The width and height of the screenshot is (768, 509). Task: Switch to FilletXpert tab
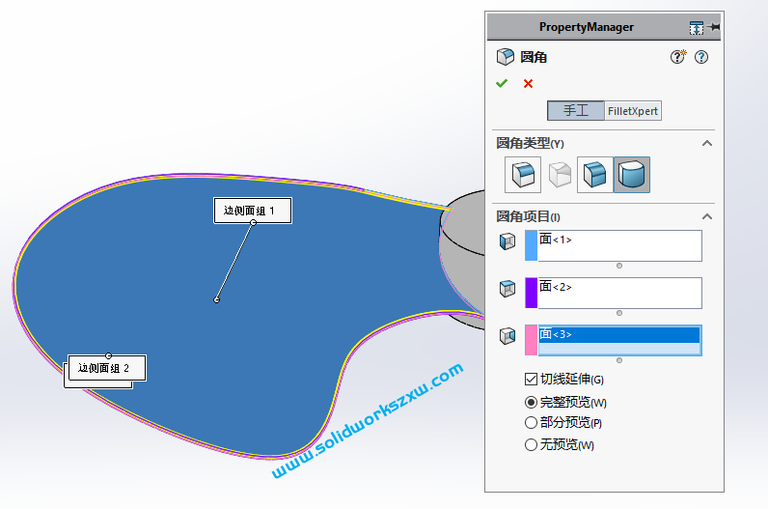click(633, 111)
